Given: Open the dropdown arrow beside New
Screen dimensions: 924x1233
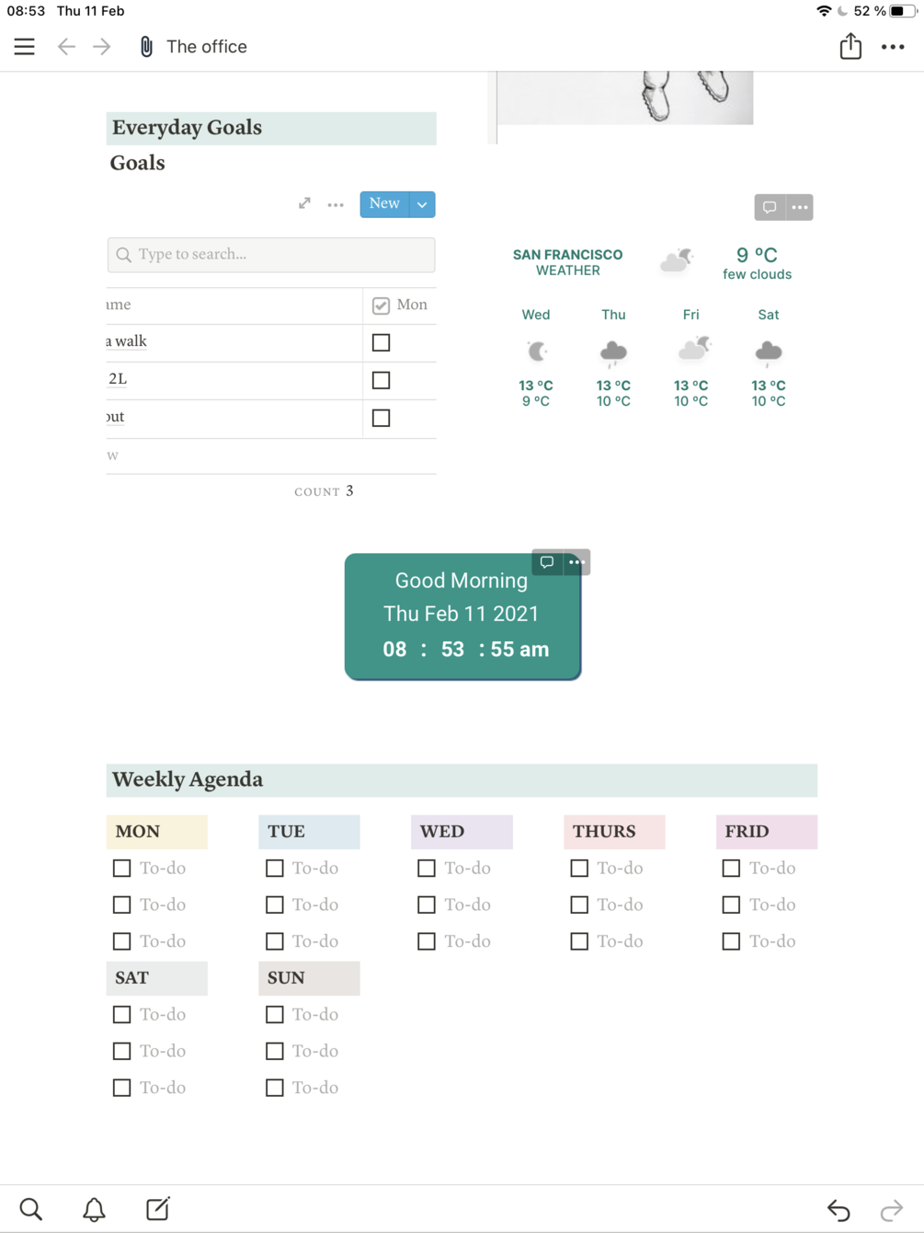Looking at the screenshot, I should click(422, 204).
